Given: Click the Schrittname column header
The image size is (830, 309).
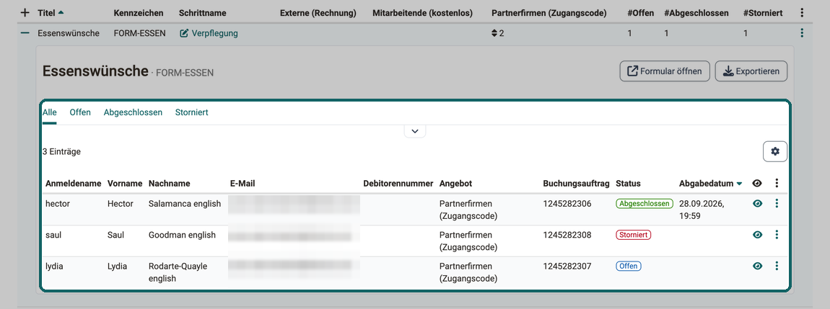Looking at the screenshot, I should [203, 13].
